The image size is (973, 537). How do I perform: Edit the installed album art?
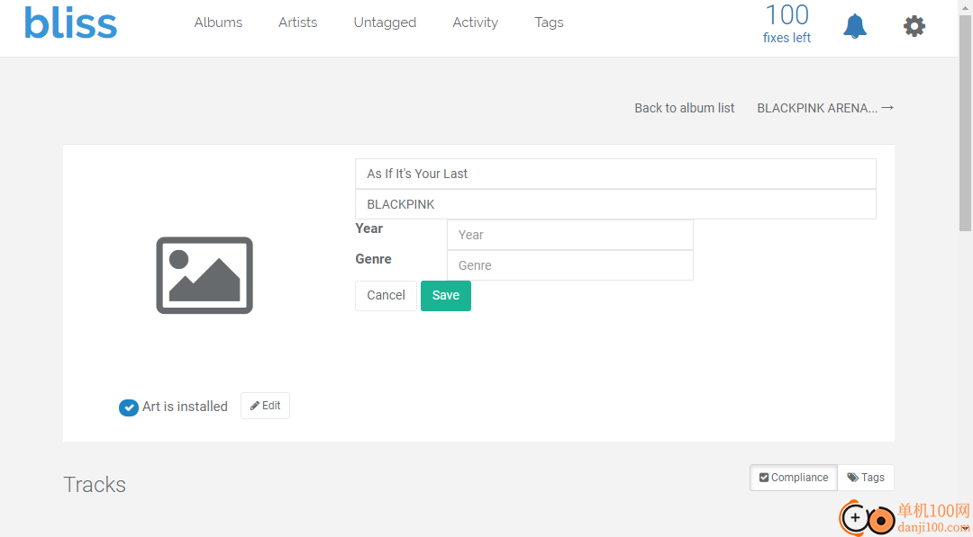point(265,406)
